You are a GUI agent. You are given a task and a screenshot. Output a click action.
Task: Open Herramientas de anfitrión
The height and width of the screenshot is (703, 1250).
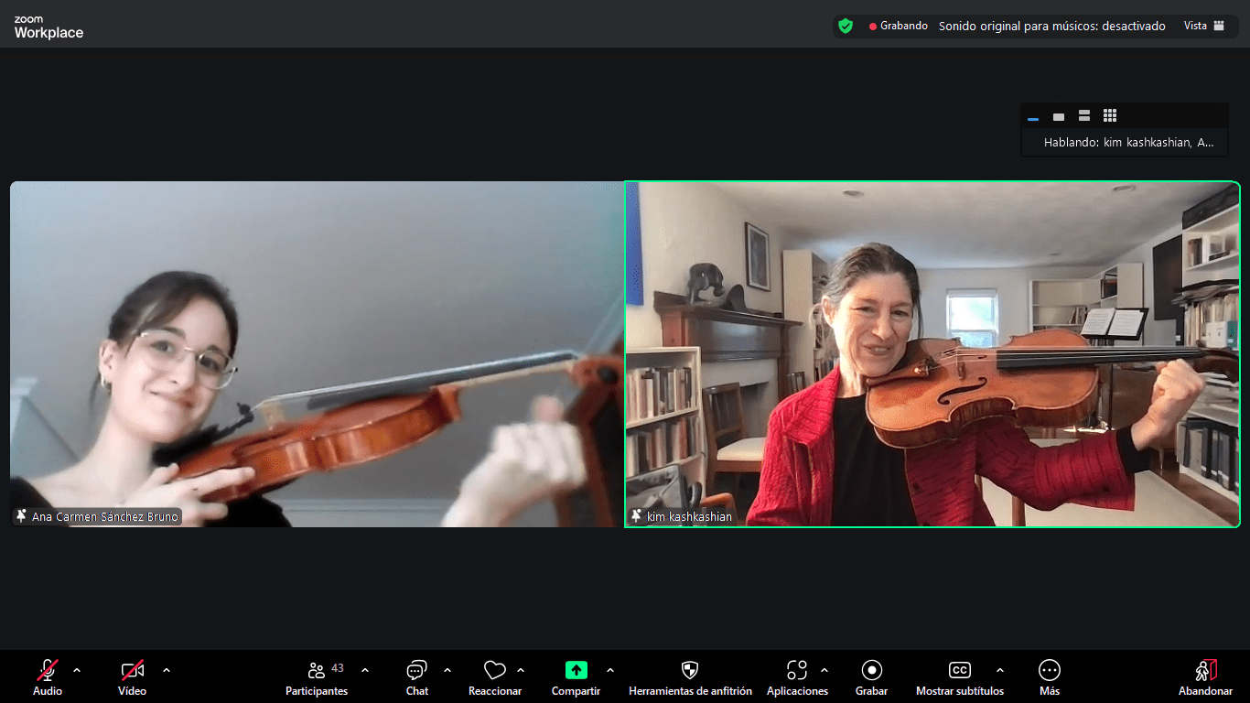[689, 669]
